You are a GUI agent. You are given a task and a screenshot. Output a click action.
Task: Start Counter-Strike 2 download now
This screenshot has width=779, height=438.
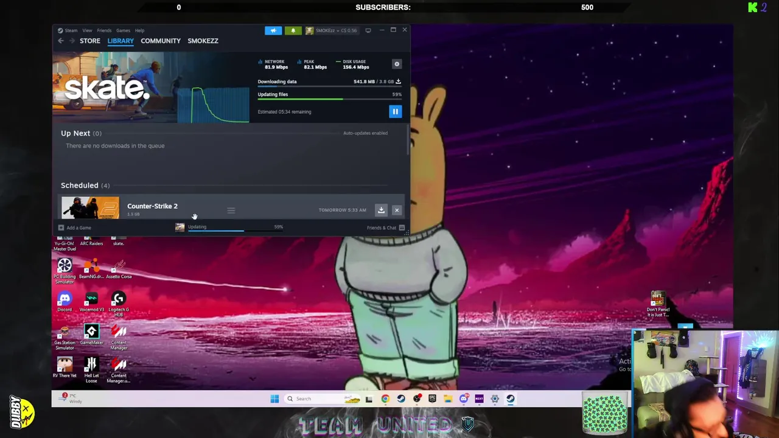[381, 210]
